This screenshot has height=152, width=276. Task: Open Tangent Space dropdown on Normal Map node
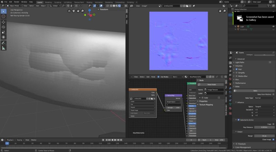coord(174,102)
